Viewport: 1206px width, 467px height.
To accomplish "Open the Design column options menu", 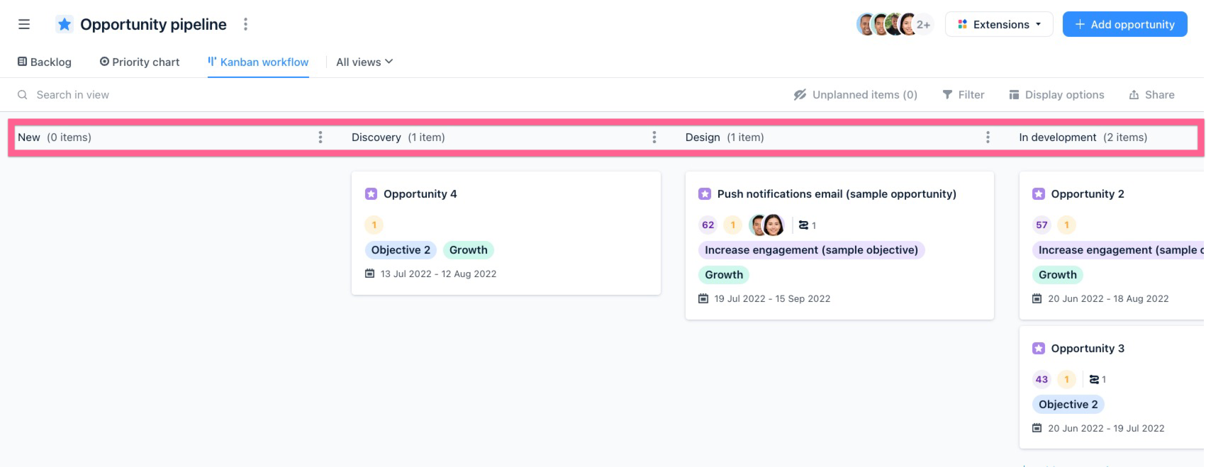I will click(x=988, y=137).
